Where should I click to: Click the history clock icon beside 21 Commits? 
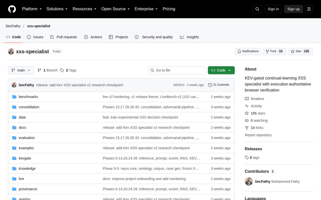(x=210, y=85)
